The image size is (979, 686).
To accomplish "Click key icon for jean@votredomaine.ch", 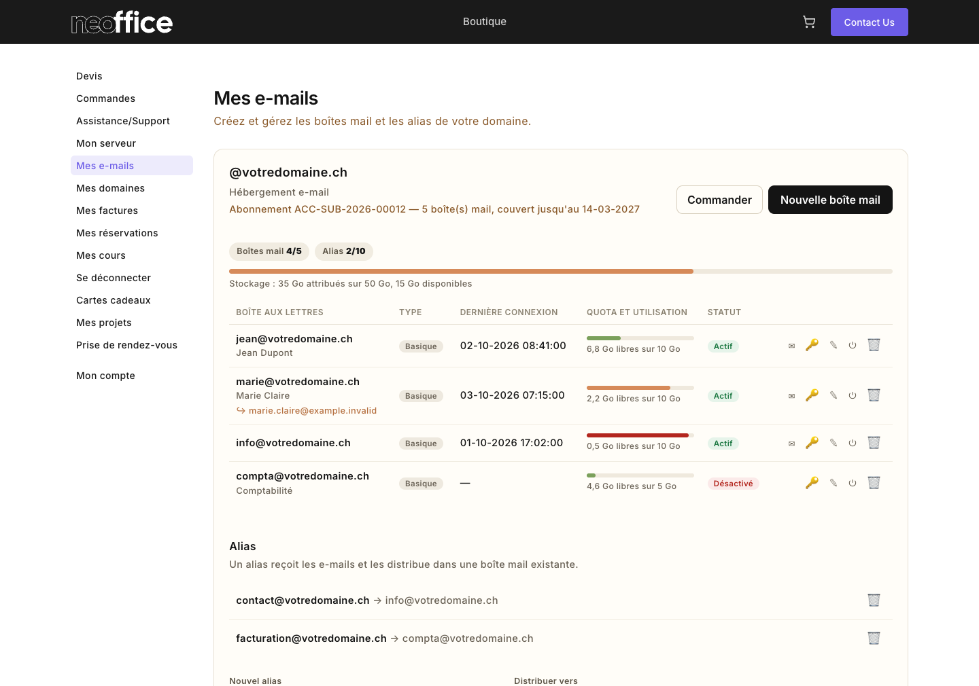I will point(812,345).
